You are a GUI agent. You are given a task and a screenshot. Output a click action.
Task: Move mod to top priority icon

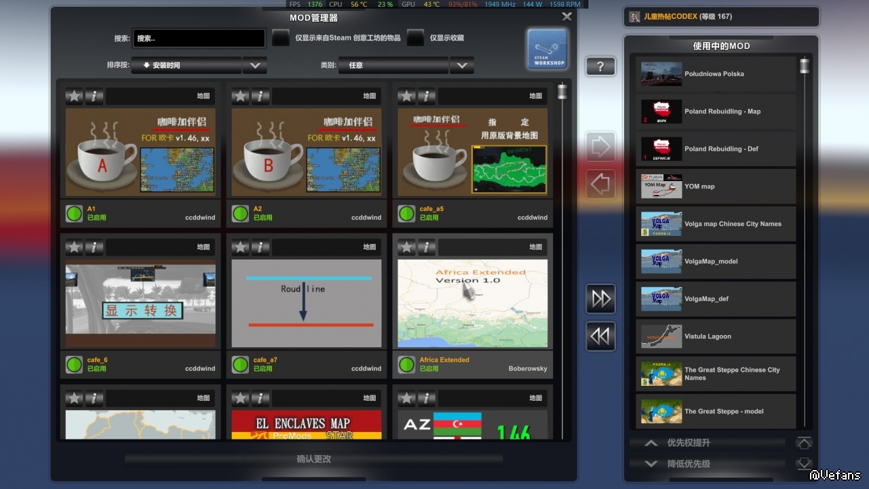point(804,443)
